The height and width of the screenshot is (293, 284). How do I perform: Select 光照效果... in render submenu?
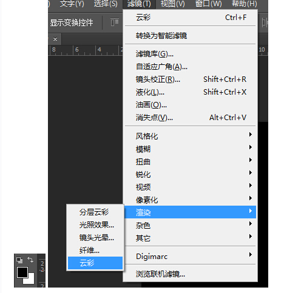tap(95, 225)
